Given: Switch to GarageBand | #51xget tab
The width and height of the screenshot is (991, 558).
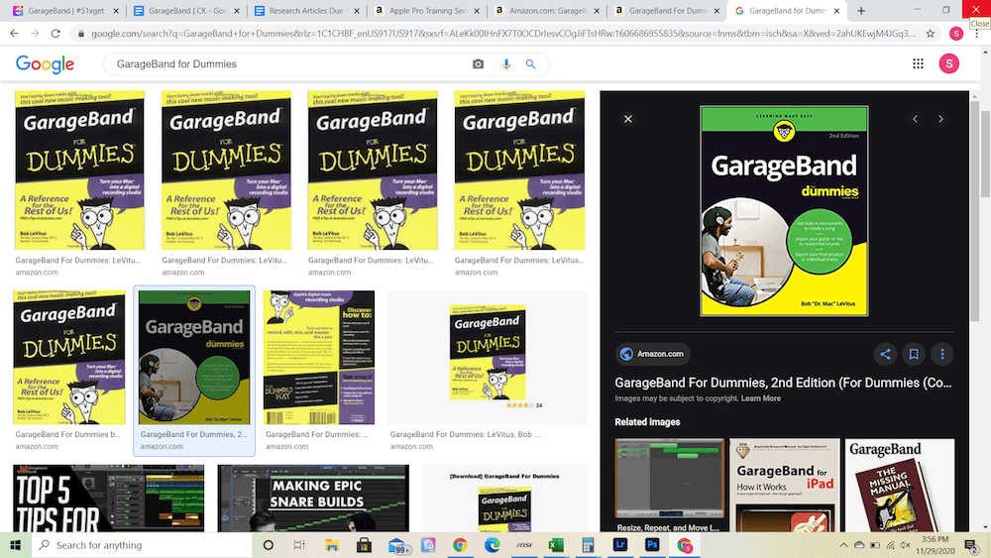Looking at the screenshot, I should 66,11.
